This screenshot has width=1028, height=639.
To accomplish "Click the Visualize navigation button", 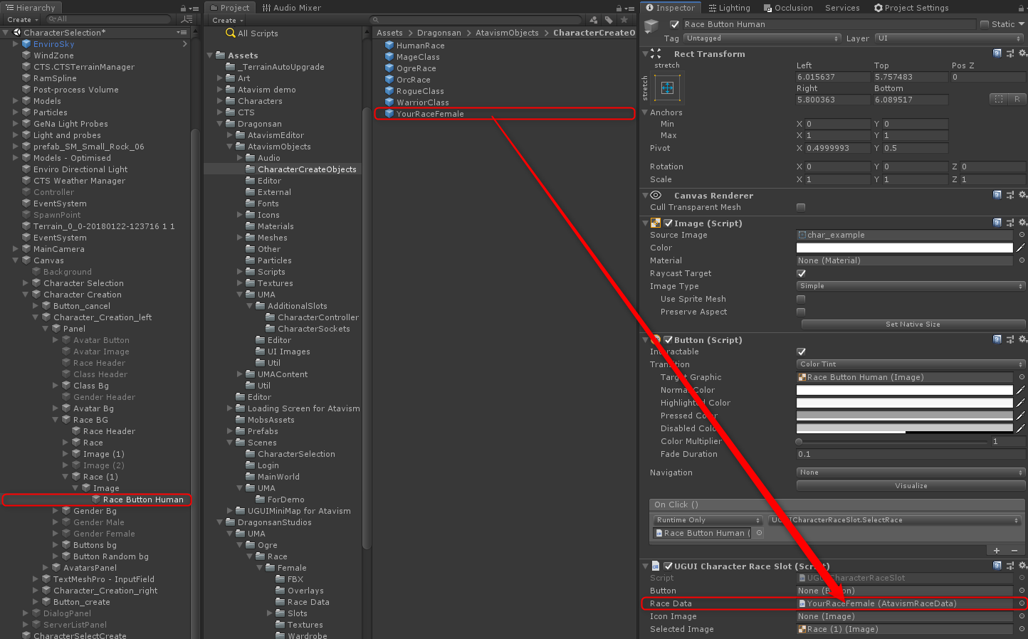I will click(911, 486).
